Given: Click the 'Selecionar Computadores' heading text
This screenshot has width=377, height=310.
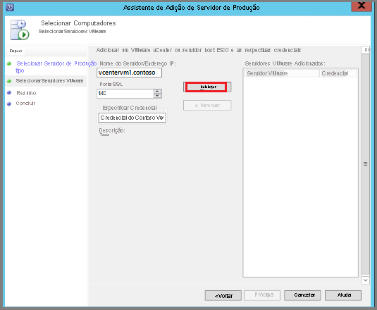Looking at the screenshot, I should coord(78,23).
